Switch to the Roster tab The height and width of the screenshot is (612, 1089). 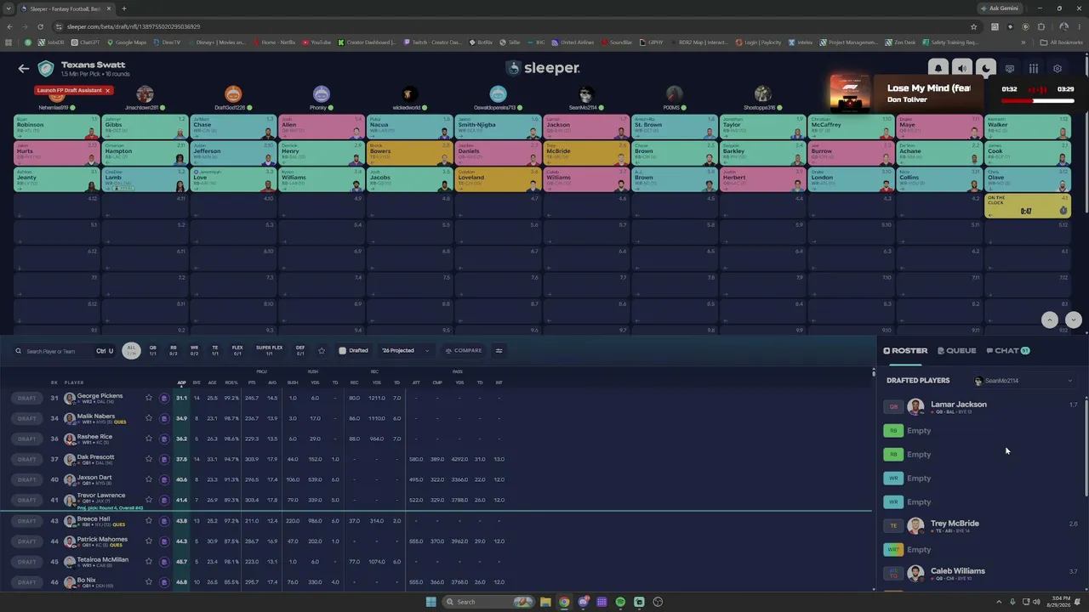click(x=905, y=350)
